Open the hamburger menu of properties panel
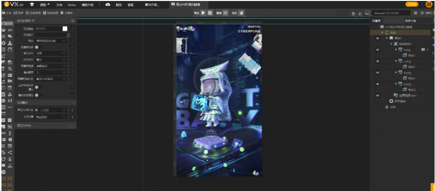The image size is (435, 191). coord(73,21)
